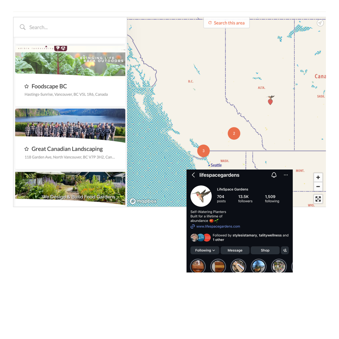
Task: Zoom out with the map minus button
Action: click(x=318, y=186)
